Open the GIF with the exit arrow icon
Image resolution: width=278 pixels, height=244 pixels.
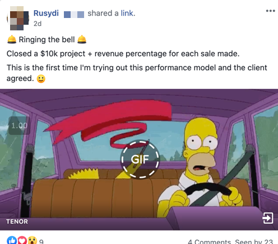pyautogui.click(x=268, y=218)
